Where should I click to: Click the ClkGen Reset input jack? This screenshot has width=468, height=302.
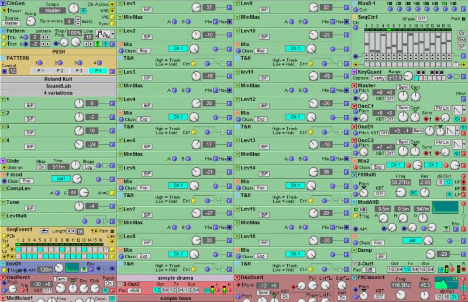(x=4, y=11)
